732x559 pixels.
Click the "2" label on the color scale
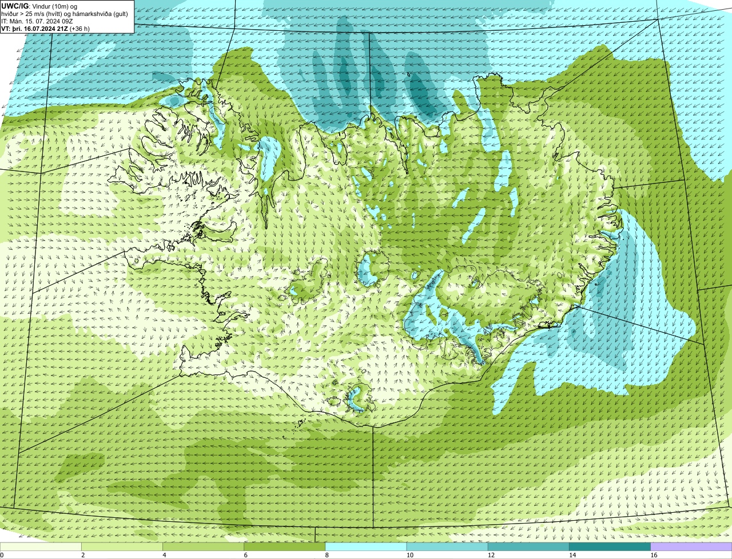click(x=83, y=555)
